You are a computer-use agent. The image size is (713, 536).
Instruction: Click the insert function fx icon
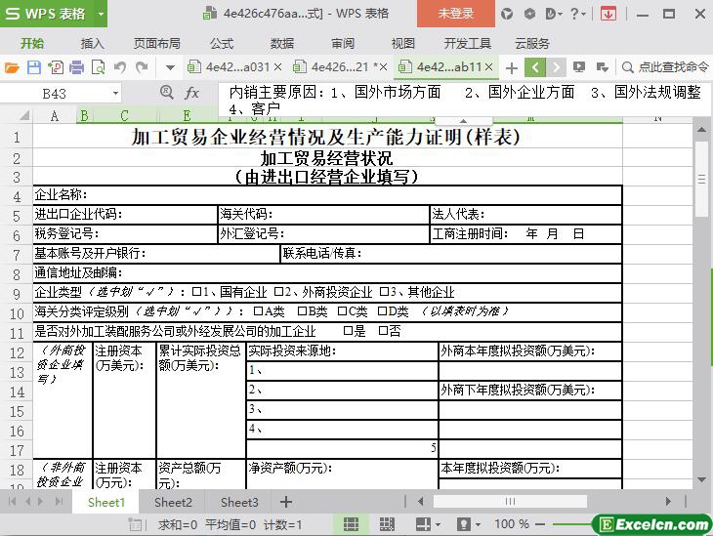192,93
